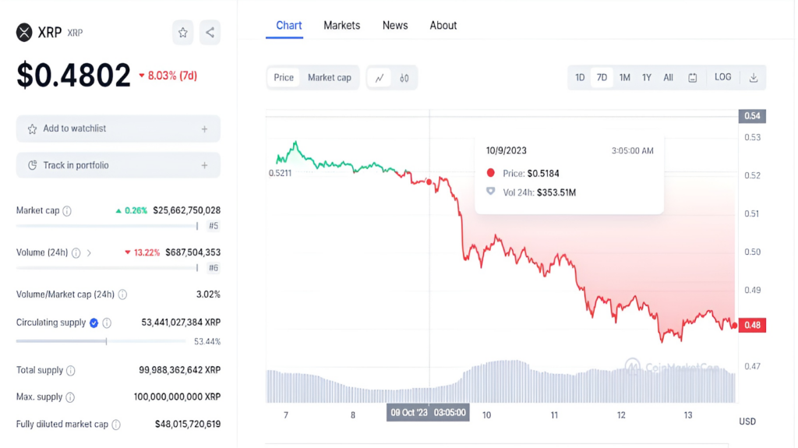798x448 pixels.
Task: Select the 1D time range button
Action: 580,78
